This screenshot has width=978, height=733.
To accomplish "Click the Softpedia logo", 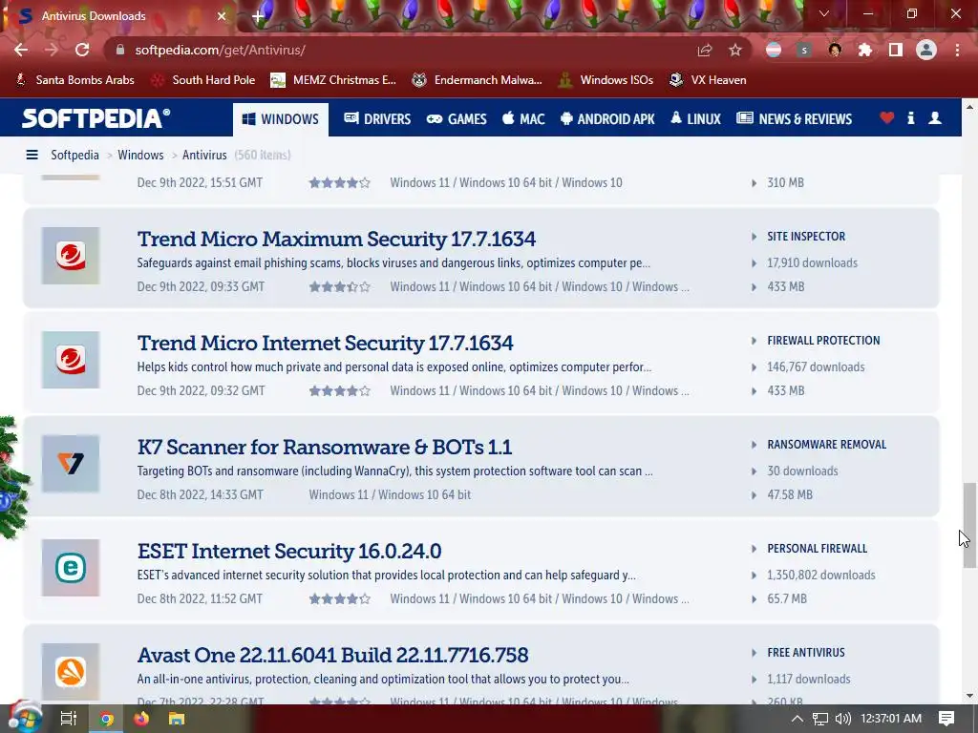I will pos(96,118).
